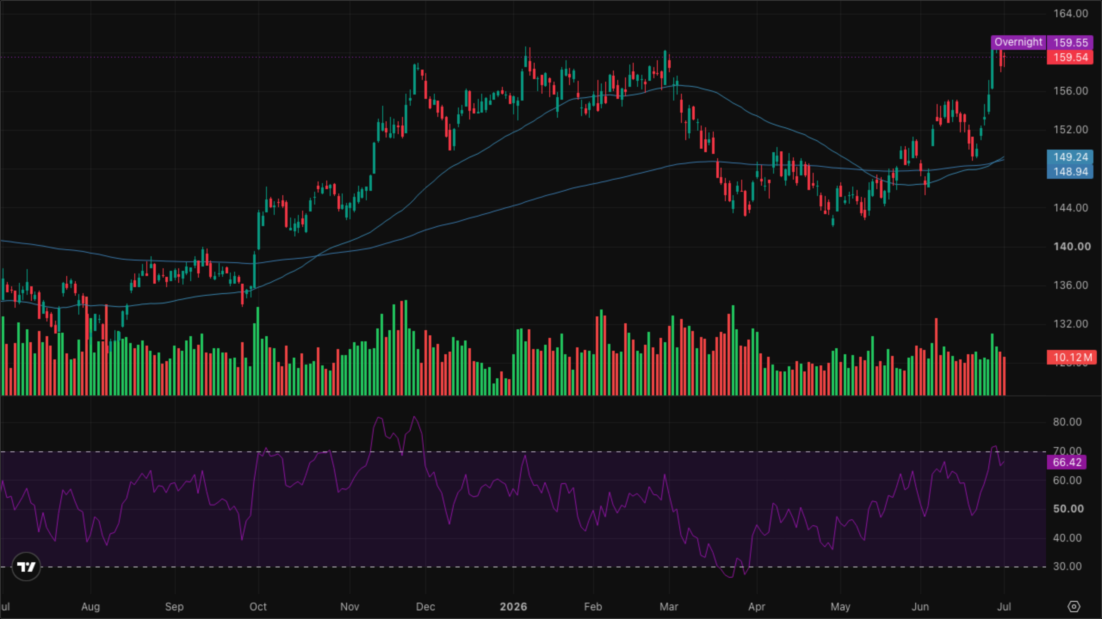
Task: Click the Mar label on time axis
Action: point(669,607)
